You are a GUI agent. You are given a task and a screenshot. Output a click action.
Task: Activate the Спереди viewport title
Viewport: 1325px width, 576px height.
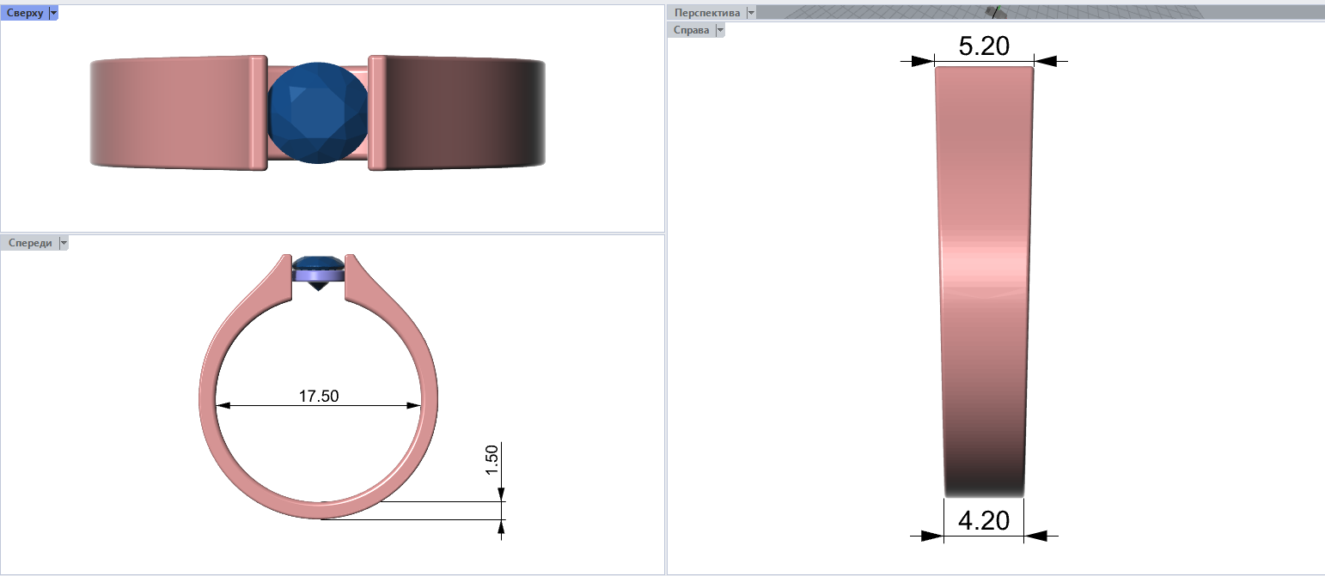click(29, 243)
